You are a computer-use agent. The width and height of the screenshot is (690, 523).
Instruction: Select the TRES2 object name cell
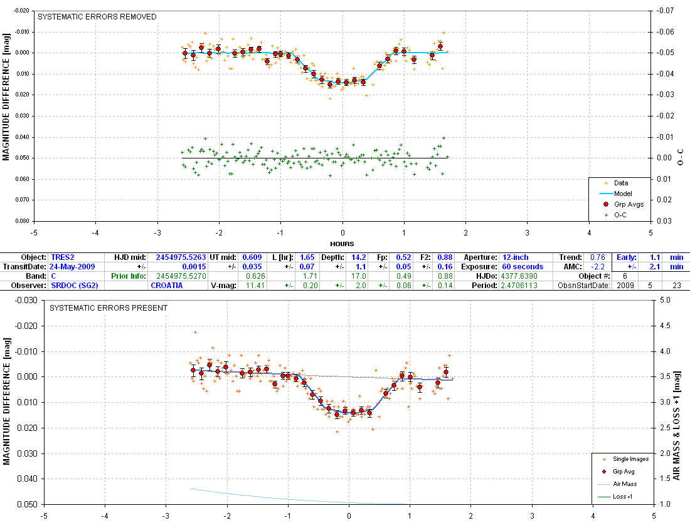point(63,257)
